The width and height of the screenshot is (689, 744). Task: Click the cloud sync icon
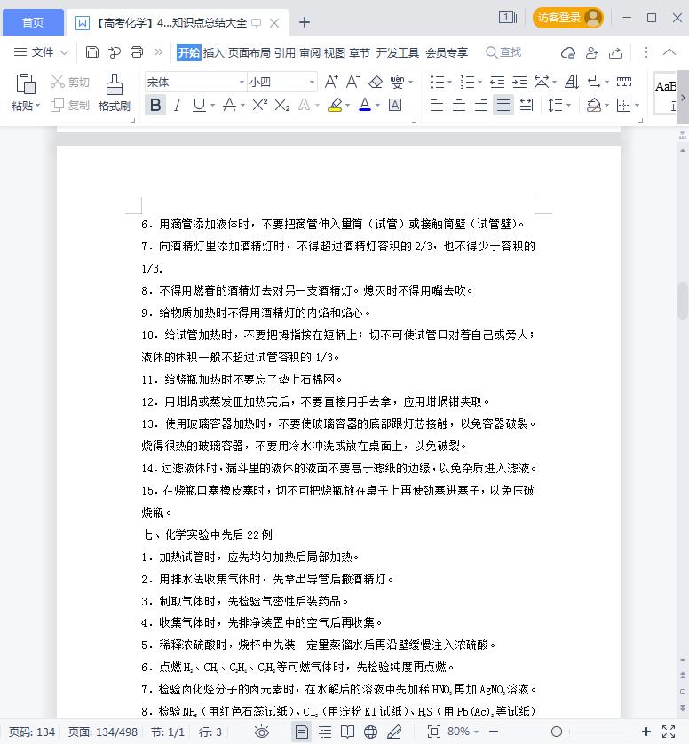[568, 52]
